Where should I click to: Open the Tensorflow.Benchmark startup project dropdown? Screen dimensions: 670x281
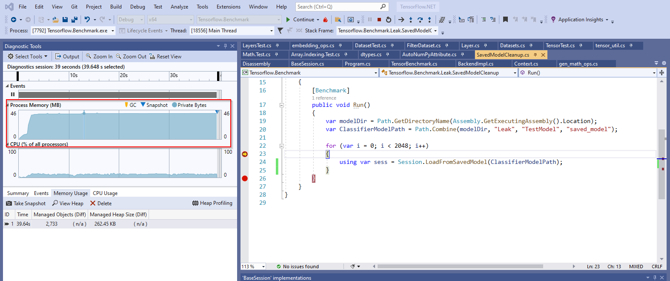pyautogui.click(x=239, y=20)
